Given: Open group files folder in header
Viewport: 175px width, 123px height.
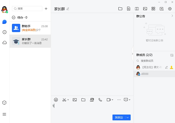Looking at the screenshot, I should (120, 9).
